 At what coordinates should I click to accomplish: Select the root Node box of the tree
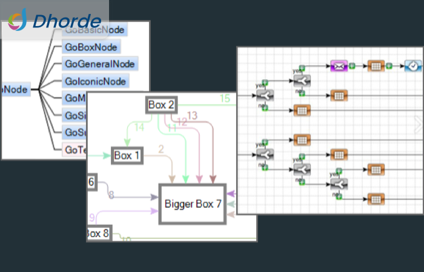click(15, 89)
